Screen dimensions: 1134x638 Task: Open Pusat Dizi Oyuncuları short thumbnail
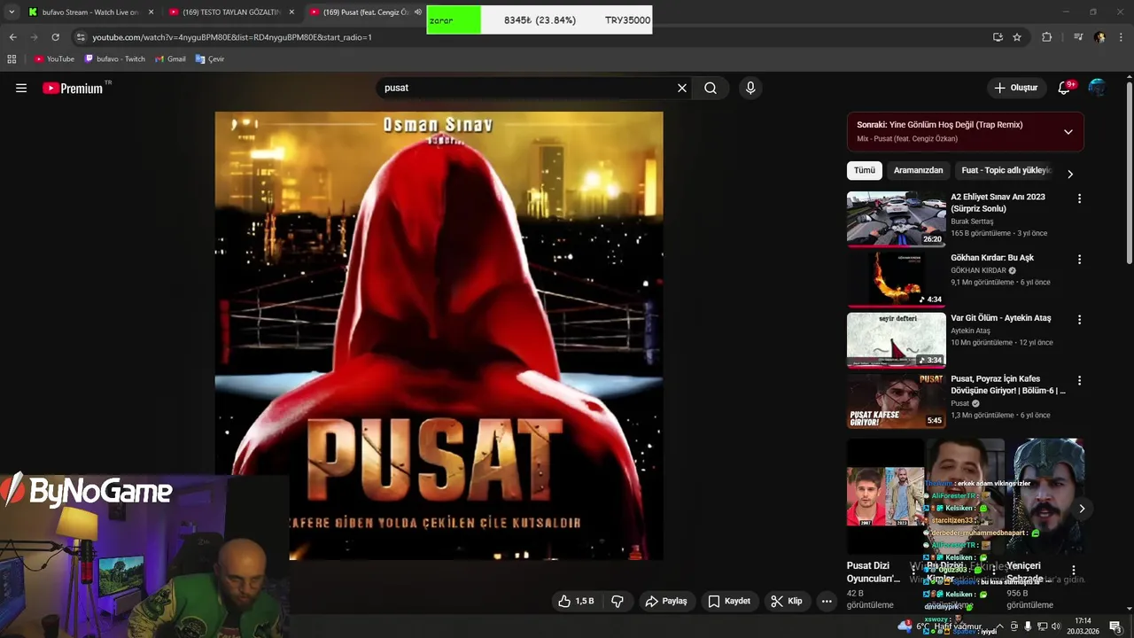pyautogui.click(x=885, y=496)
